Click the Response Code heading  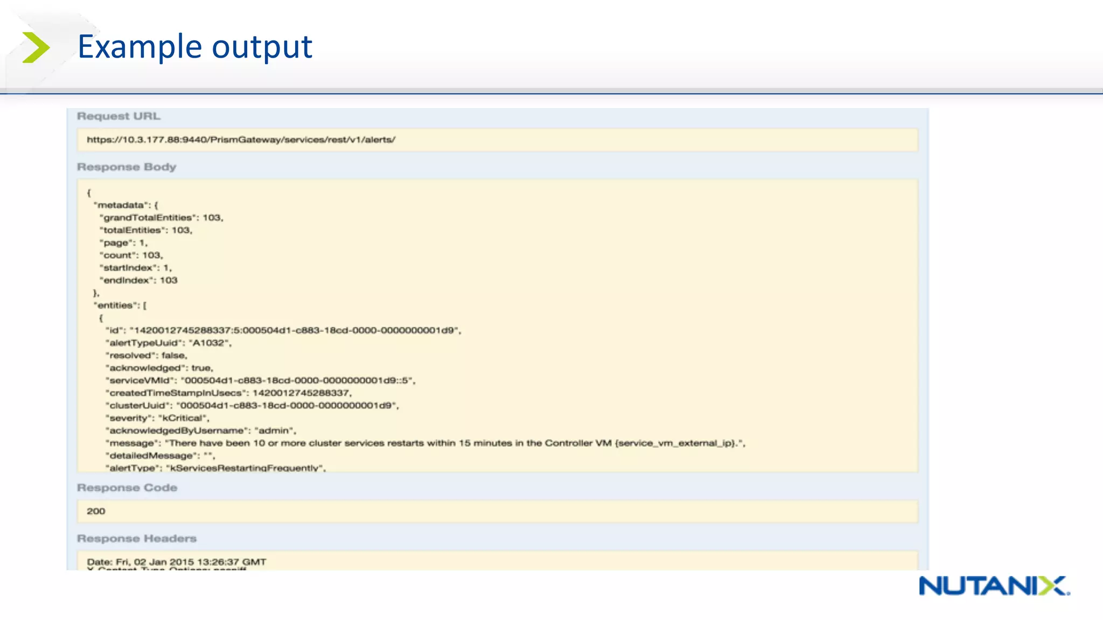(127, 488)
